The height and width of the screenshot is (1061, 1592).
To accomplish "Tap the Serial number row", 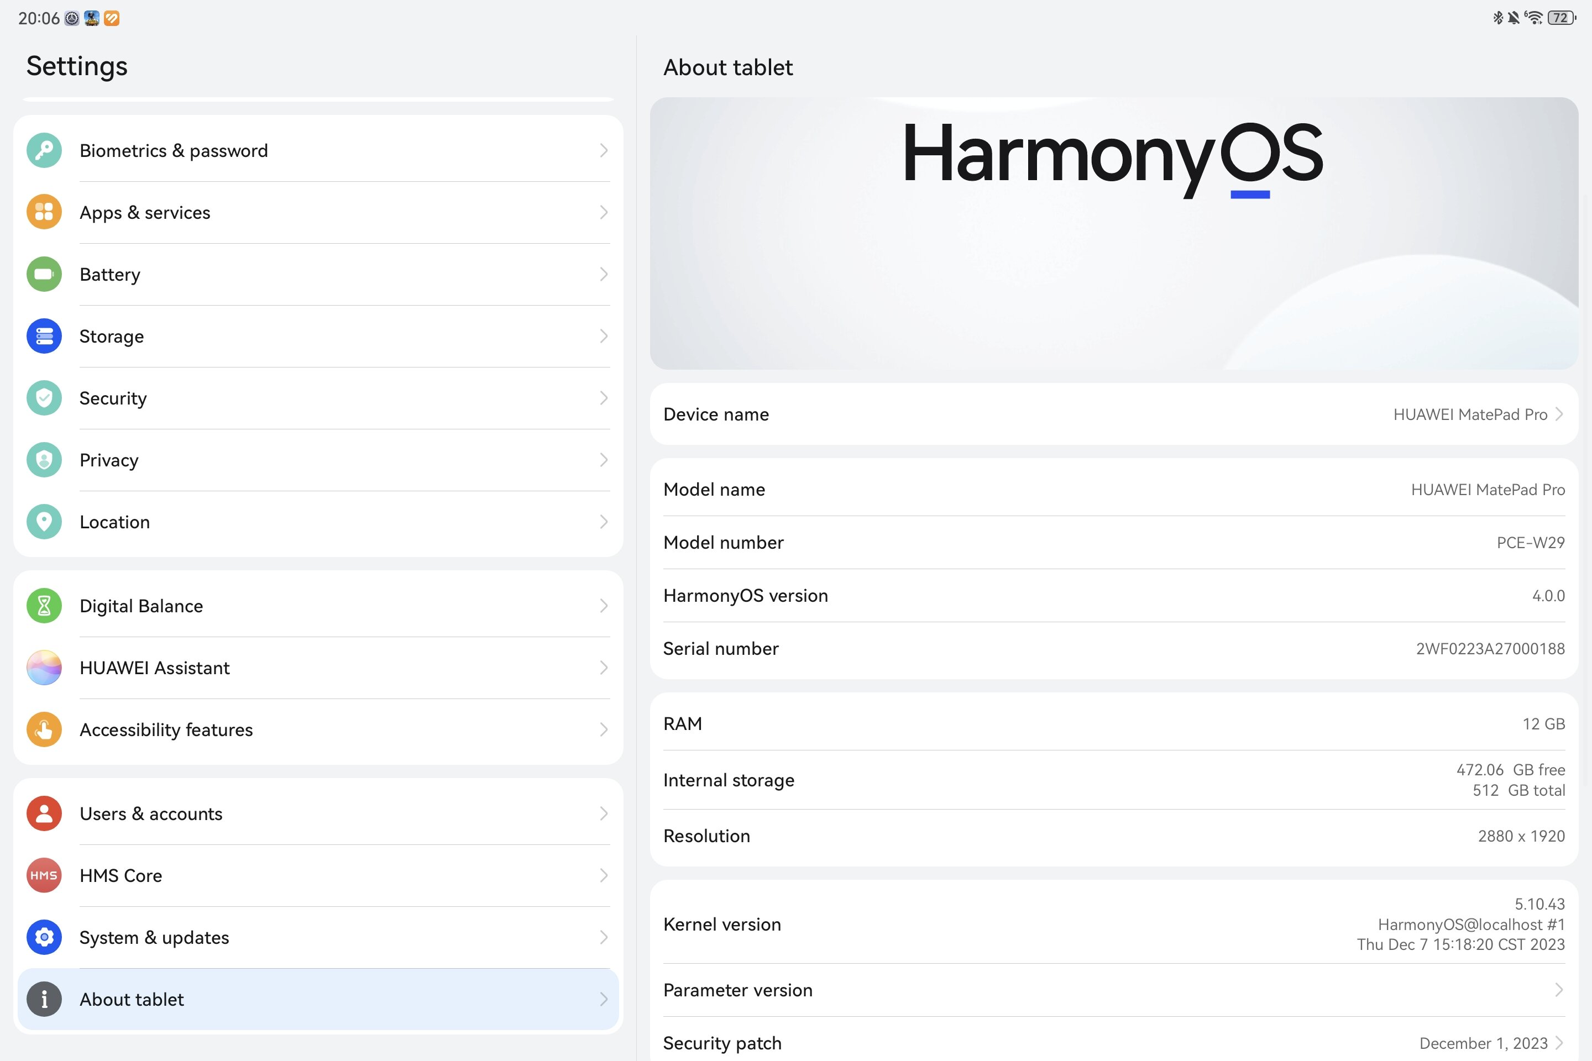I will [1114, 648].
